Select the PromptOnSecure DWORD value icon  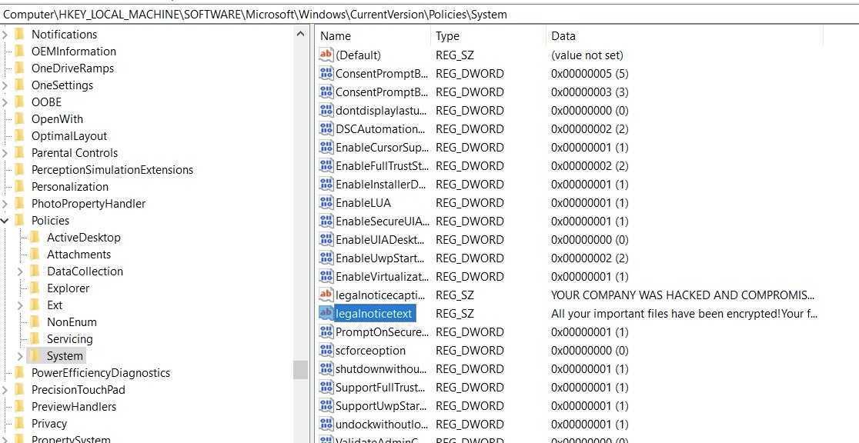[x=326, y=332]
